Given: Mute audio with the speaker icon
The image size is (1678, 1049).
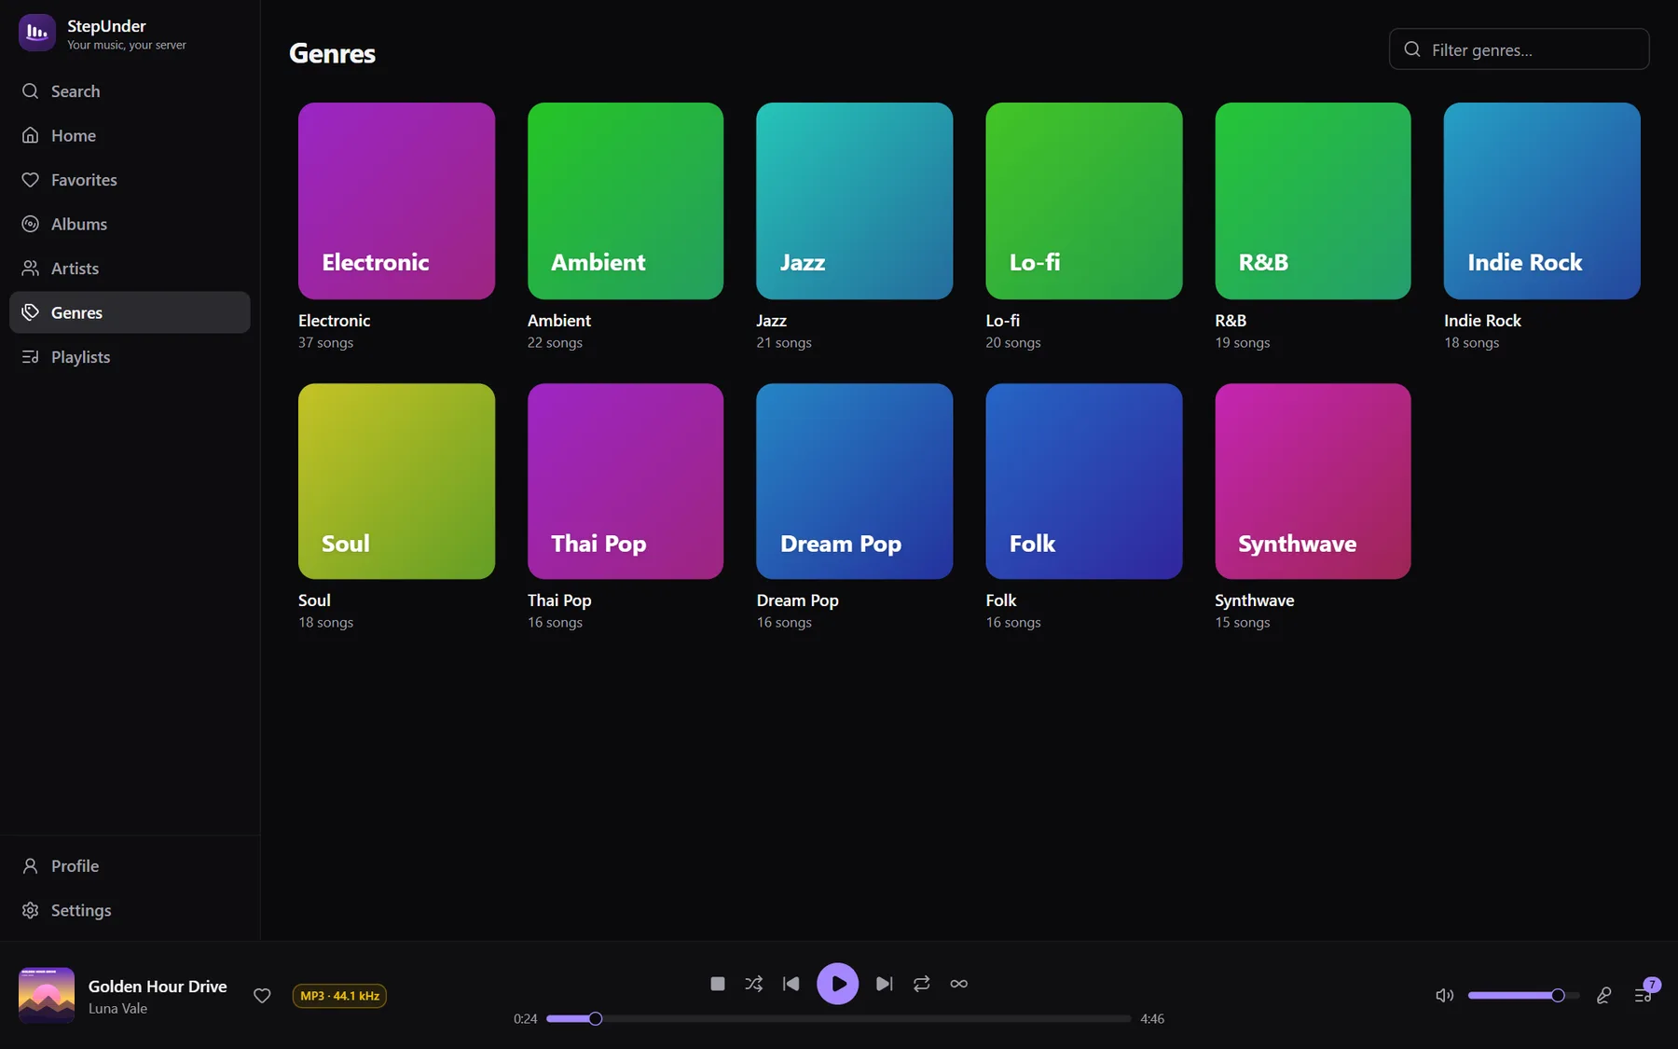Looking at the screenshot, I should (x=1444, y=996).
